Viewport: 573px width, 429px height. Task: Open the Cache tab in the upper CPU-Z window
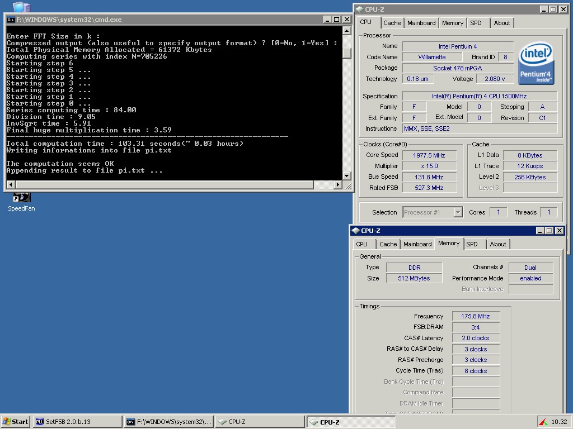(x=392, y=23)
